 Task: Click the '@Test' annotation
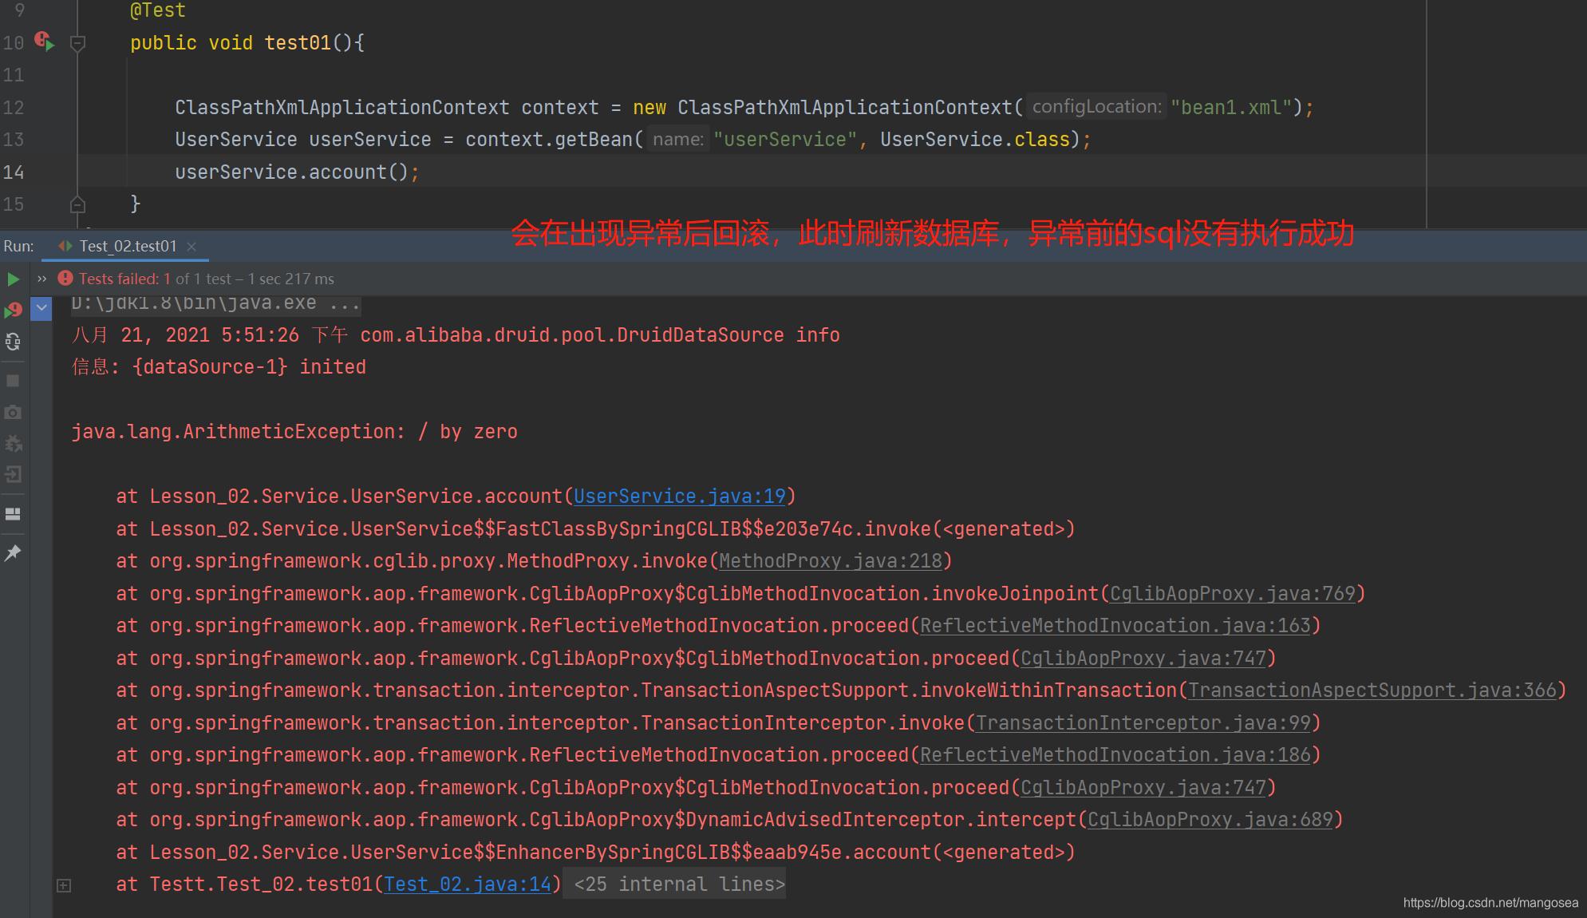[158, 11]
